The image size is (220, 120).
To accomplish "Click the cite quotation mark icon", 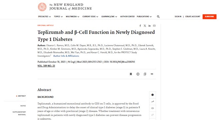I will pos(152,74).
